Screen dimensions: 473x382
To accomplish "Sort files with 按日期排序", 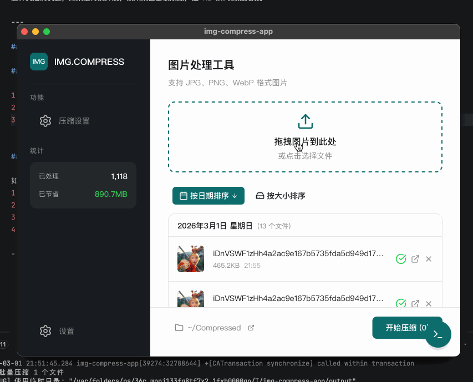I will click(x=208, y=196).
